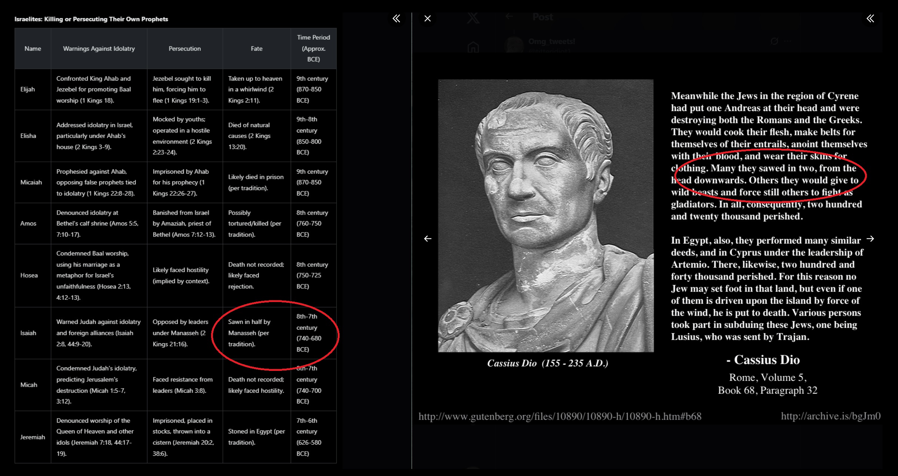Select the 'Isaiah' name cell
The image size is (898, 476).
[33, 333]
